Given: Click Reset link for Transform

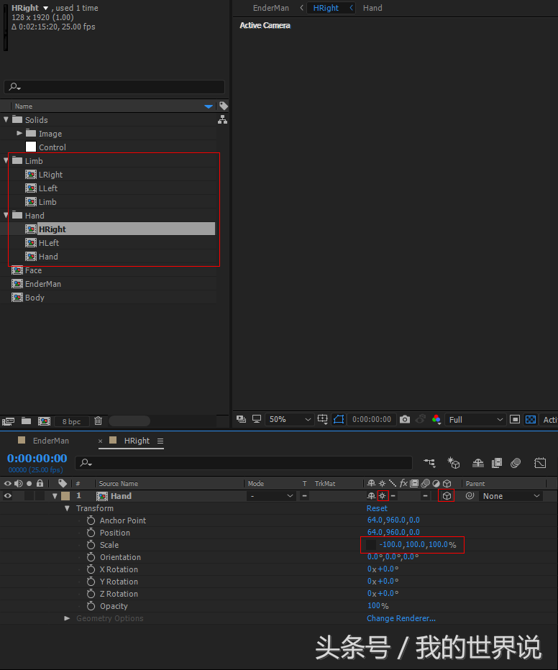Looking at the screenshot, I should pos(377,508).
